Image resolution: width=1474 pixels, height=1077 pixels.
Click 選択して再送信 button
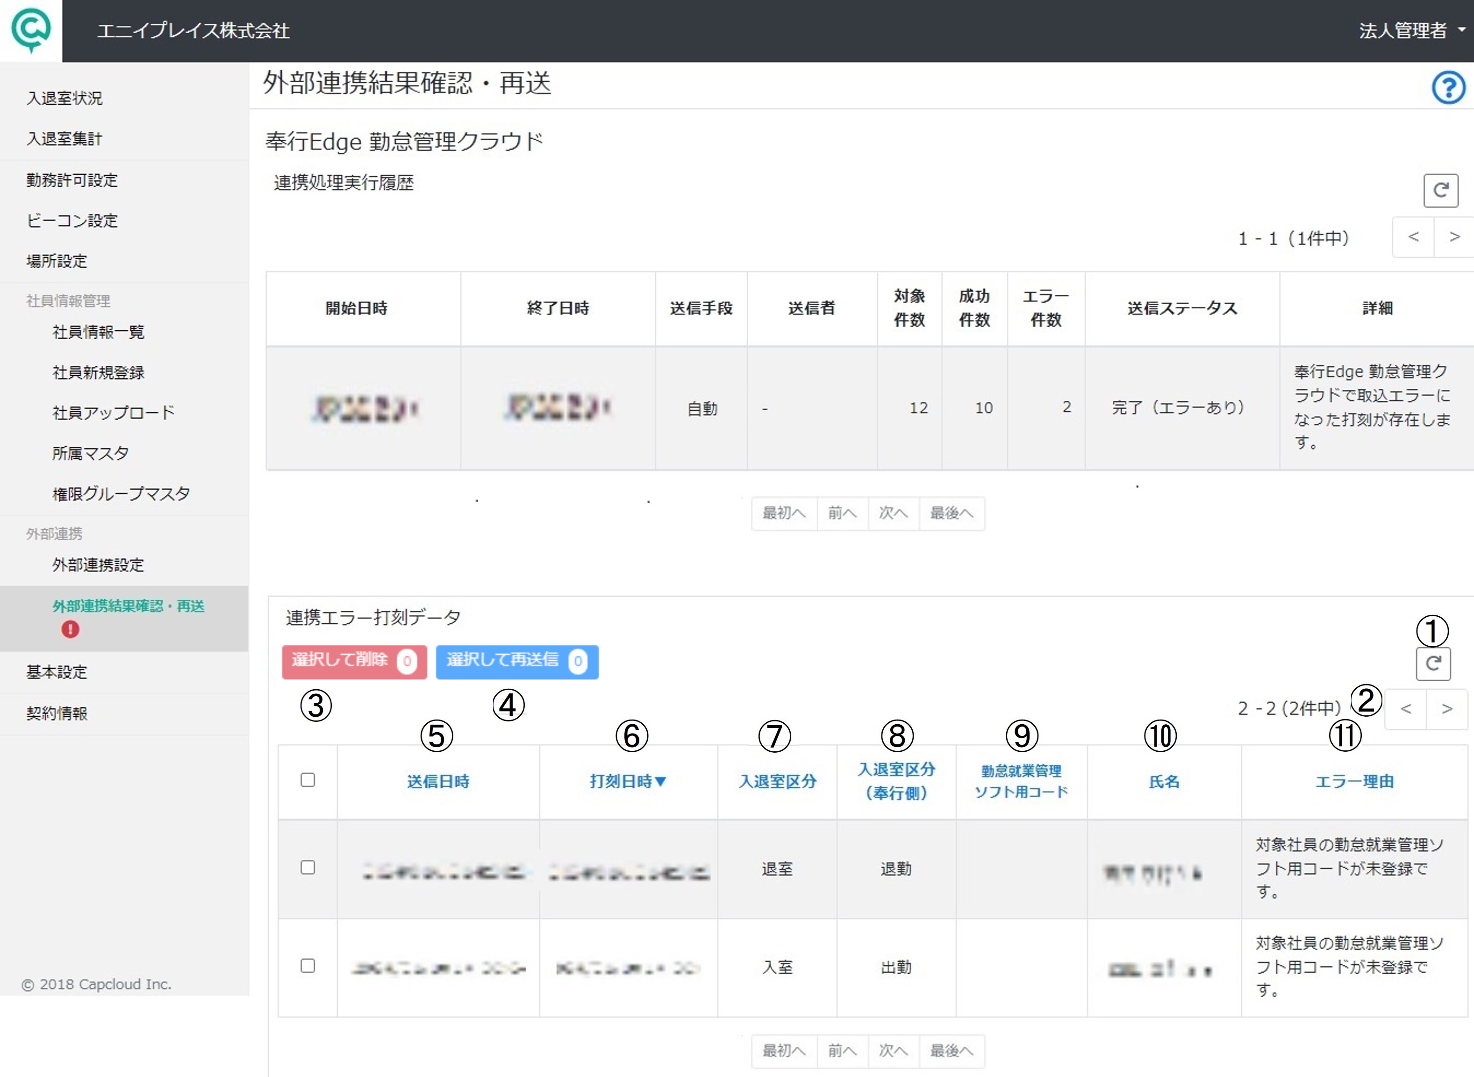[517, 662]
